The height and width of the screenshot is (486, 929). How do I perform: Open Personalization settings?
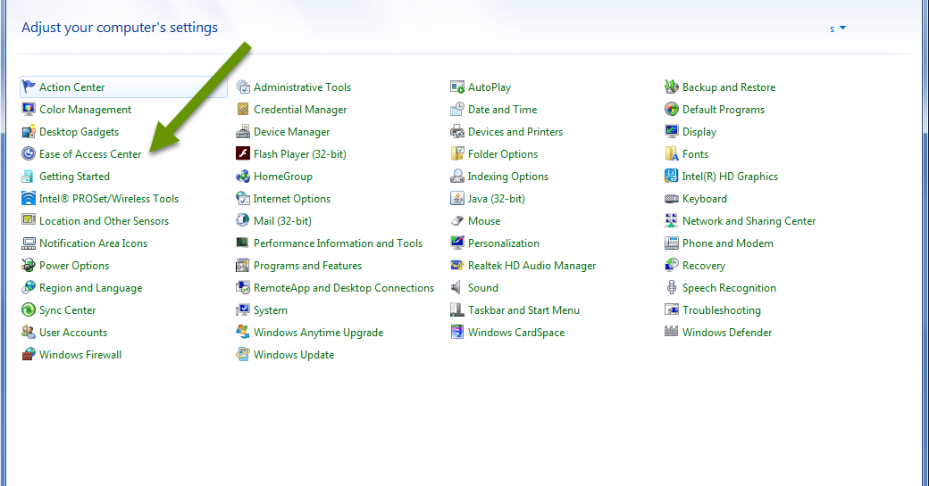click(504, 243)
